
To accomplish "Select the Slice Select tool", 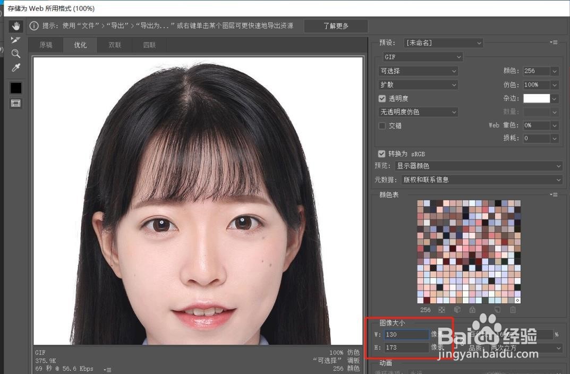I will (15, 39).
